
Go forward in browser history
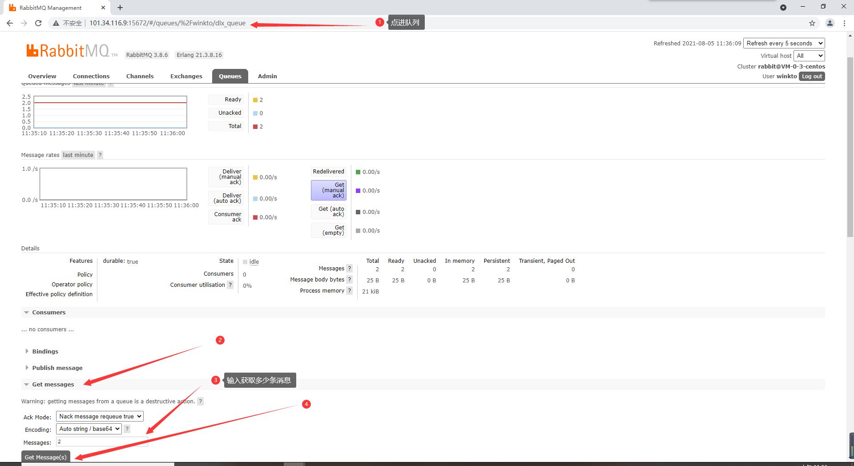tap(24, 23)
